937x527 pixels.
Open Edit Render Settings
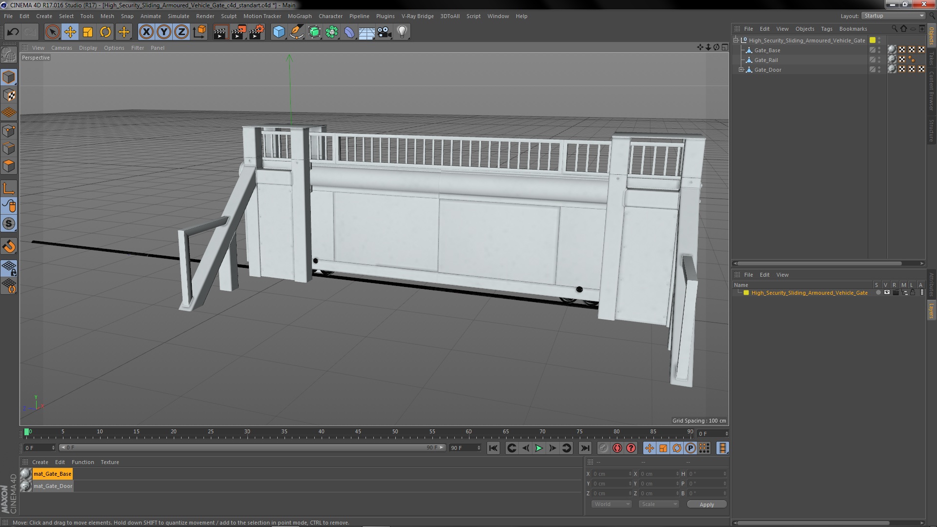(257, 32)
